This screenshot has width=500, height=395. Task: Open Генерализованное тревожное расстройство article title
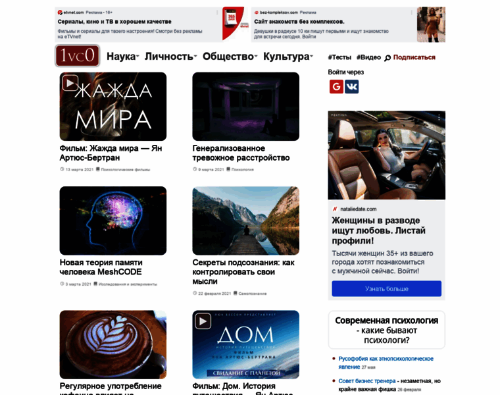click(241, 153)
